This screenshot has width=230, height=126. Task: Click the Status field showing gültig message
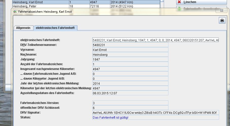[x=156, y=117]
